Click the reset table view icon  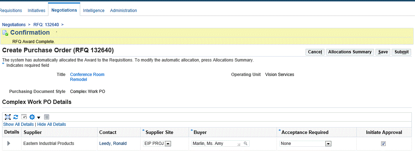[24, 117]
